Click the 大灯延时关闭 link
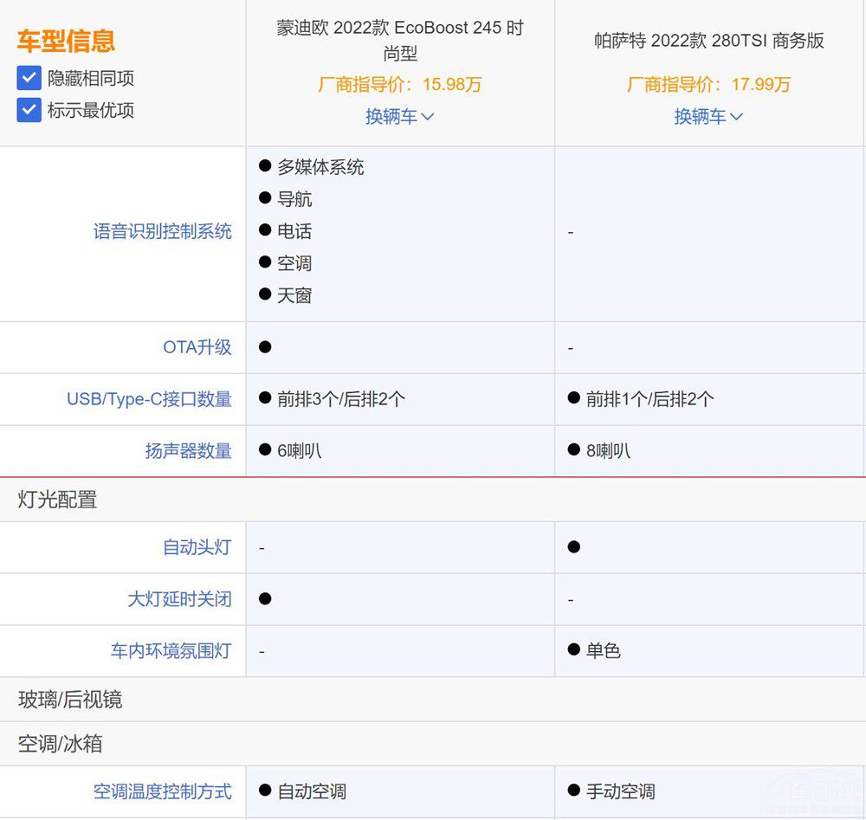866x820 pixels. pos(180,599)
